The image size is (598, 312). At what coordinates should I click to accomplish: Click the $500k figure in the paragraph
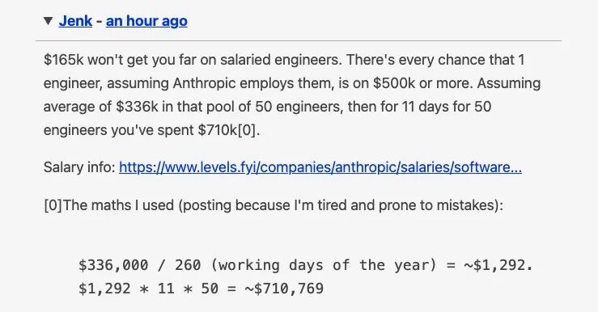pyautogui.click(x=394, y=83)
